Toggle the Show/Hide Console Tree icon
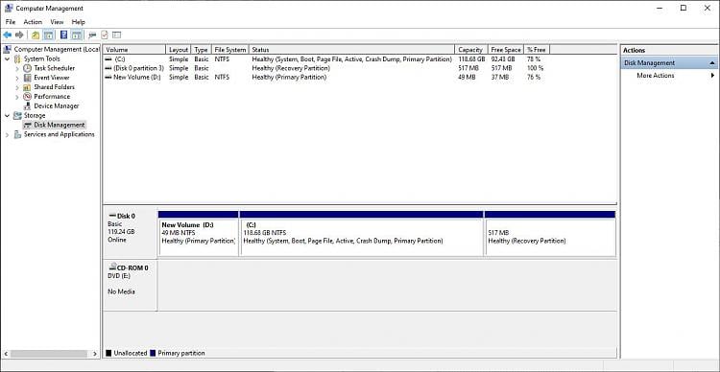 pyautogui.click(x=48, y=35)
